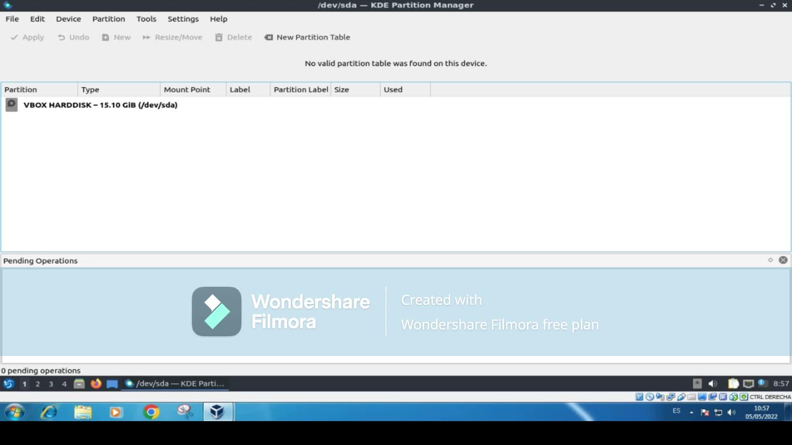792x445 pixels.
Task: Open Google Chrome from the Windows taskbar
Action: [x=151, y=412]
